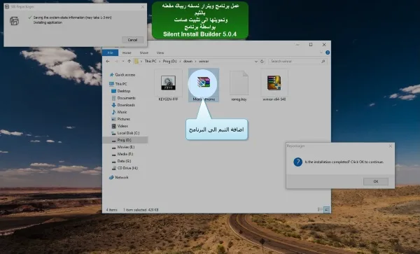Select the rarreg.key file icon
The height and width of the screenshot is (254, 420).
point(239,83)
